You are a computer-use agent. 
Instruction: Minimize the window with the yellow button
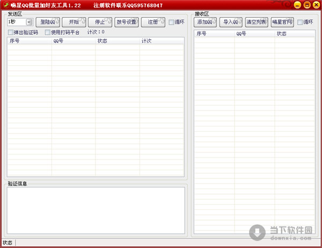pyautogui.click(x=297, y=5)
